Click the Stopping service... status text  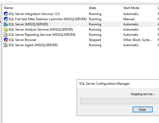[x=143, y=94]
